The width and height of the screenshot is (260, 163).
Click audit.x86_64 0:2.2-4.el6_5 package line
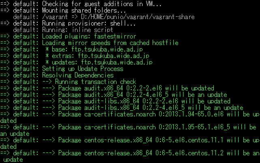(x=113, y=95)
